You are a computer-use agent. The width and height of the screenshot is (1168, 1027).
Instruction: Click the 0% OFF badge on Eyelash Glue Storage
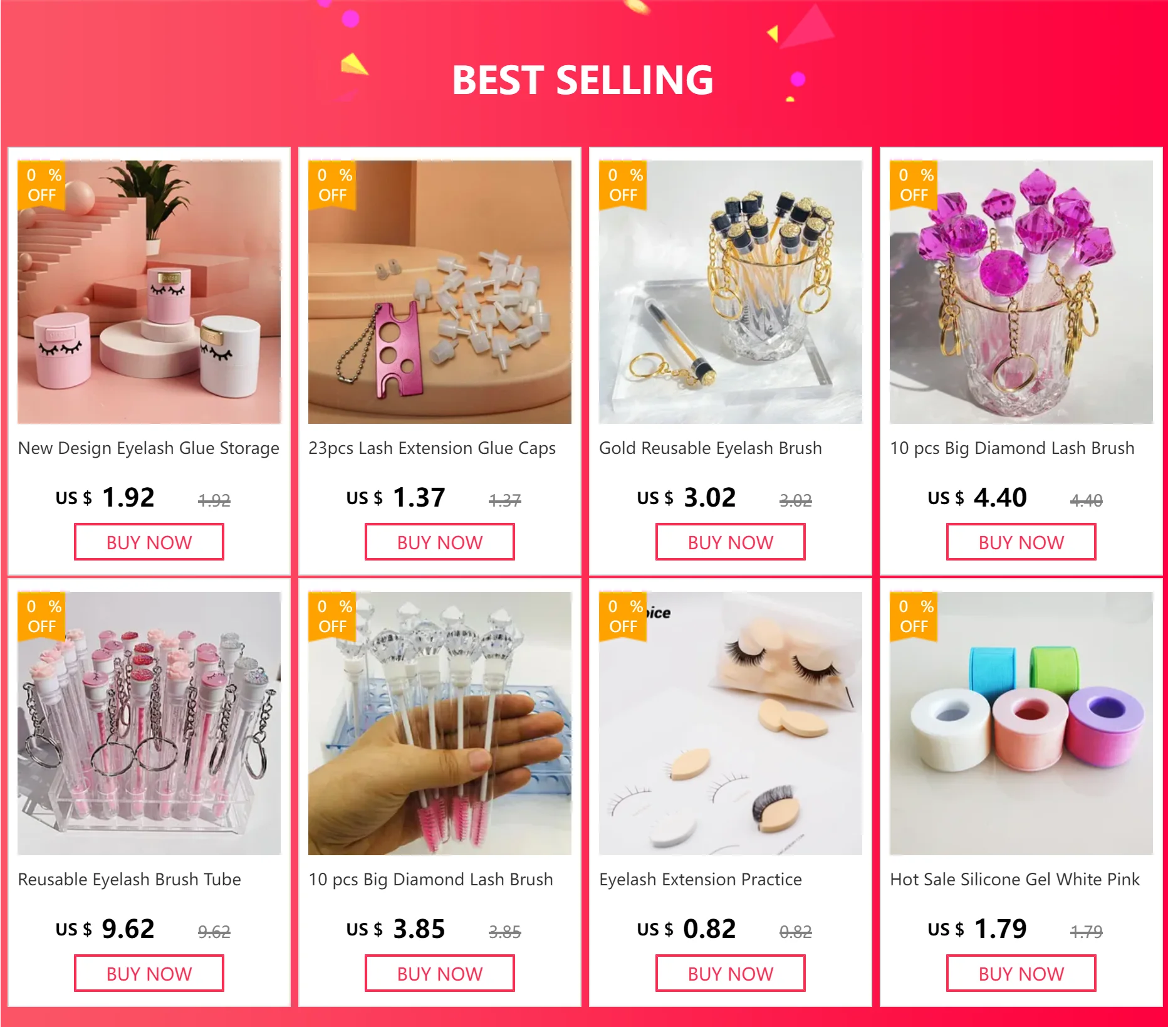pos(42,185)
